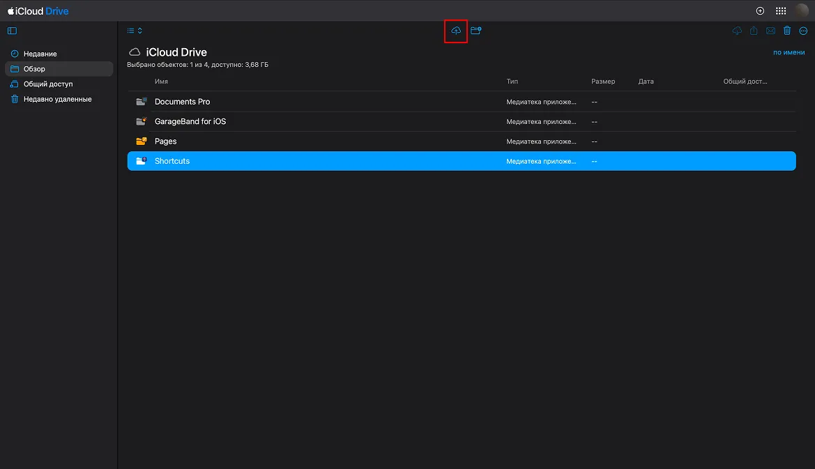The height and width of the screenshot is (469, 815).
Task: Click the iCloud Drive heading title
Action: click(x=176, y=52)
